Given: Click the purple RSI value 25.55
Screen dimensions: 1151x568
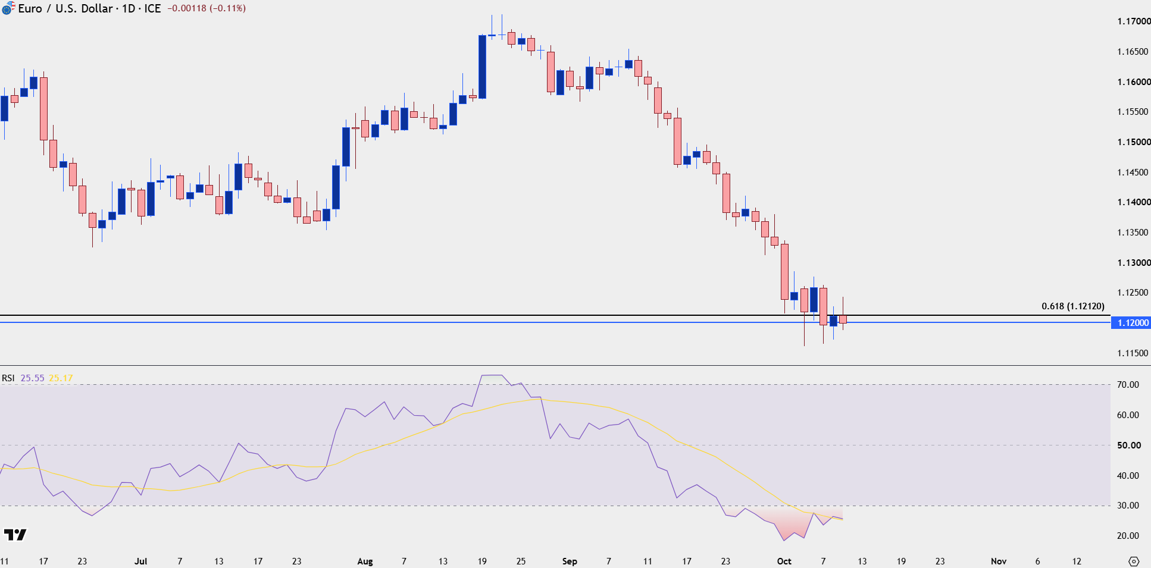Looking at the screenshot, I should (33, 378).
